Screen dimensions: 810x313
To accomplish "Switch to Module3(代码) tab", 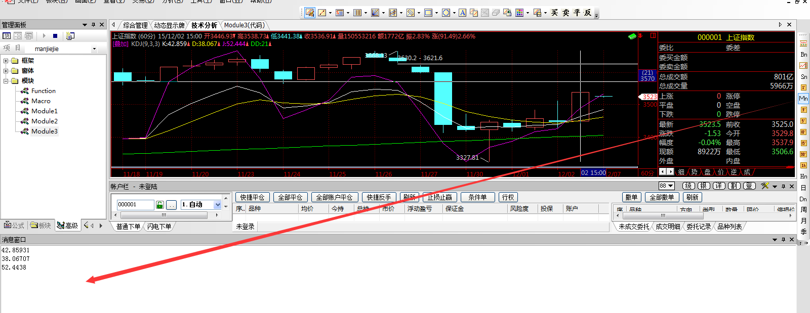I will pyautogui.click(x=245, y=25).
